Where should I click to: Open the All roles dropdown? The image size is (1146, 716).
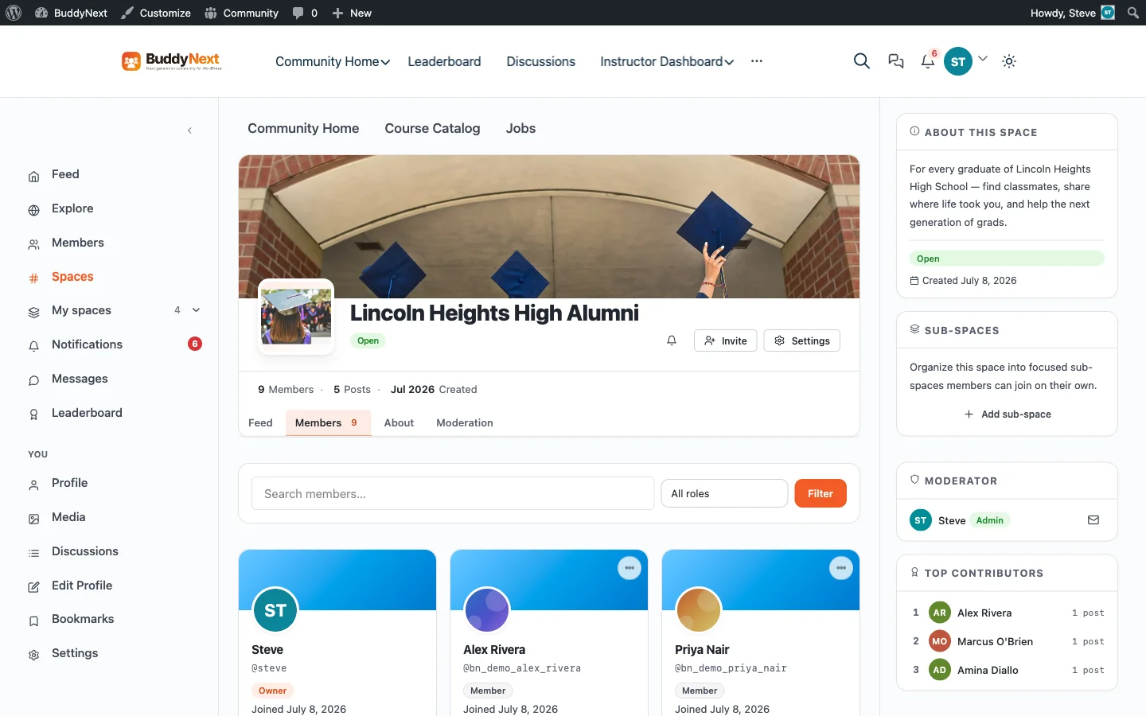[724, 493]
